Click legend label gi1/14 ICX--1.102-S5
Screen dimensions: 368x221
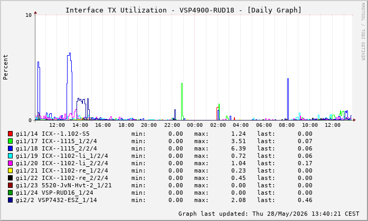tap(53, 134)
